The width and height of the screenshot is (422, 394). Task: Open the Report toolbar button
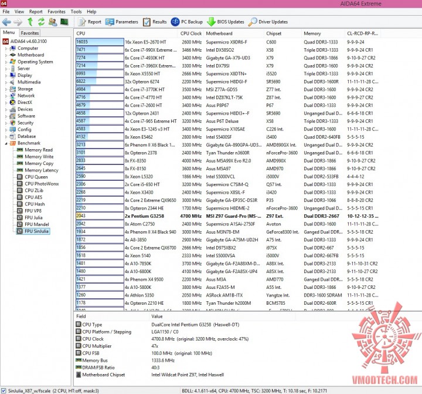pos(90,22)
